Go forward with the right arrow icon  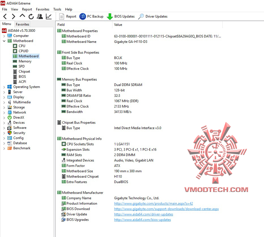click(14, 16)
